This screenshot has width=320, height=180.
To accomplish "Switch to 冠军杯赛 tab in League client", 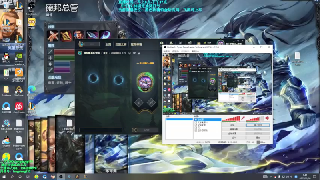I will coord(136,44).
